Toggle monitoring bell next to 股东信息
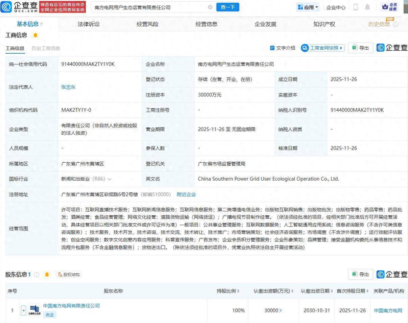 47,274
